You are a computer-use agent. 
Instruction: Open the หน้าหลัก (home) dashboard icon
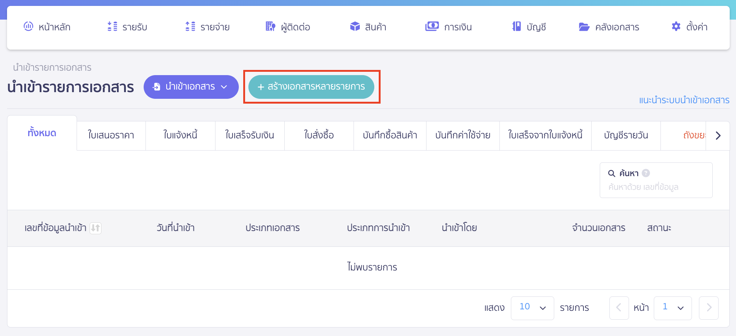pyautogui.click(x=29, y=26)
